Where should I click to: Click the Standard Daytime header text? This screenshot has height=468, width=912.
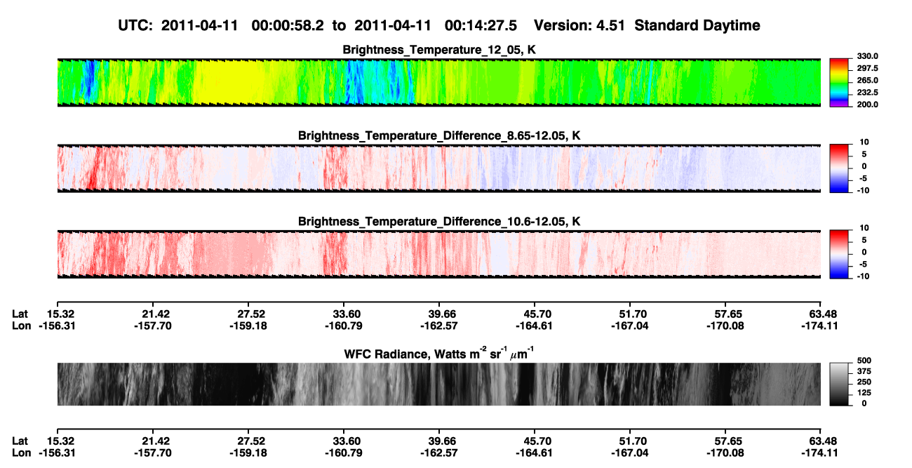tap(697, 25)
